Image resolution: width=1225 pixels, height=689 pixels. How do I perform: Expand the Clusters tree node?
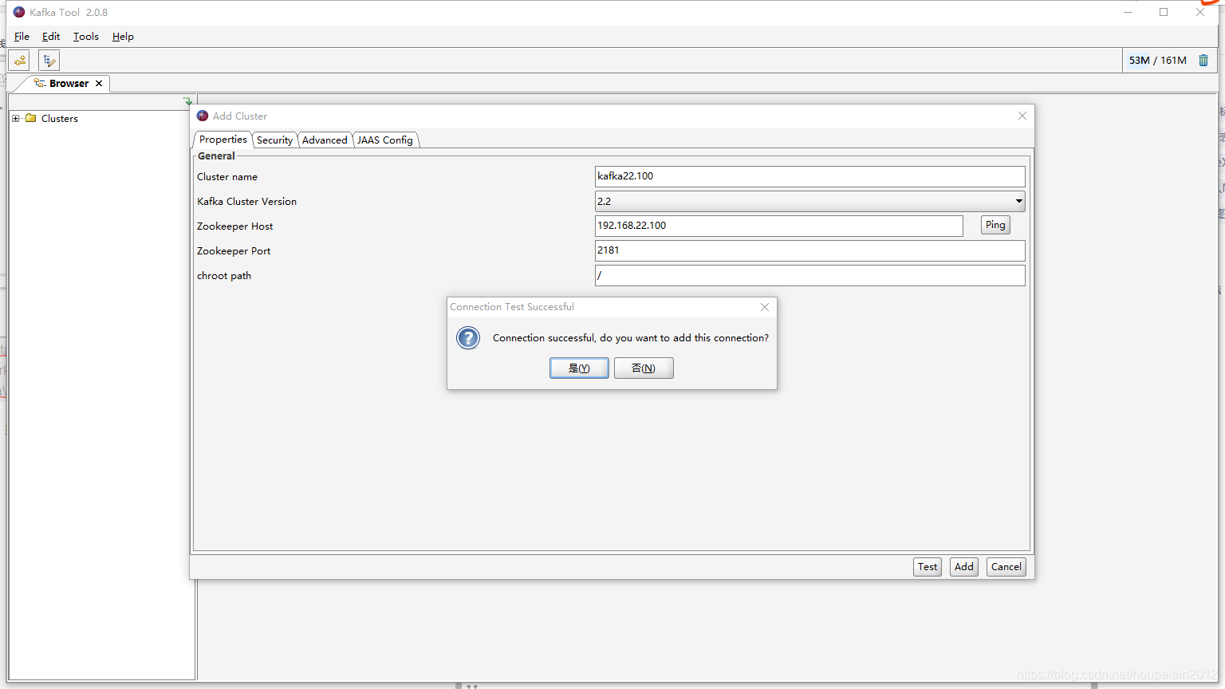[15, 119]
